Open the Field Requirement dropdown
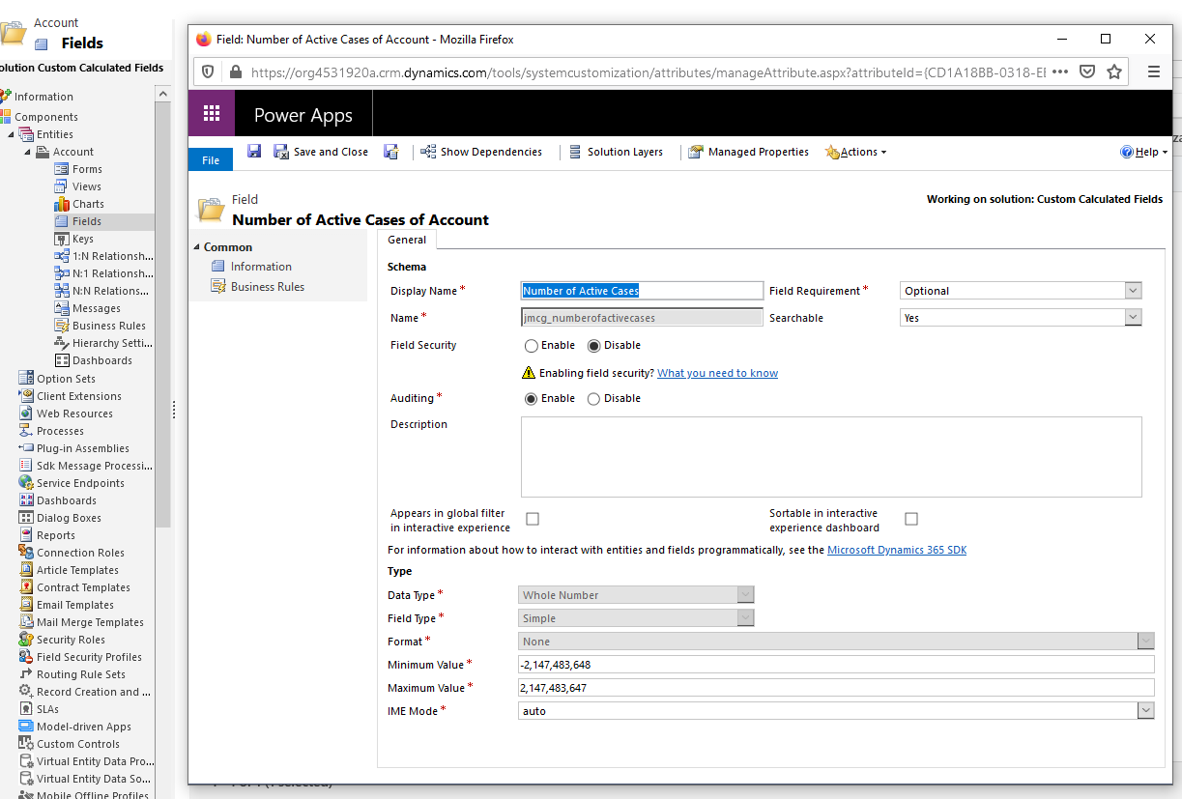This screenshot has width=1182, height=799. pos(1021,291)
